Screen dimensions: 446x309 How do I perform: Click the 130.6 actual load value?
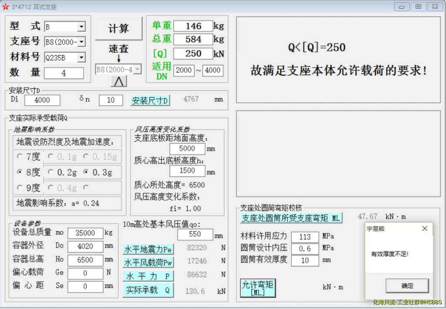[195, 291]
